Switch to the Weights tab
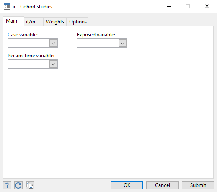Screen dimensions: 217x192 [55, 22]
